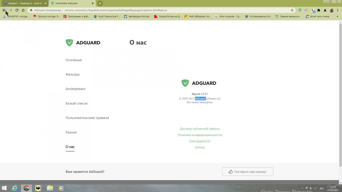Open the media player taskbar icon
This screenshot has width=342, height=192.
pyautogui.click(x=61, y=188)
